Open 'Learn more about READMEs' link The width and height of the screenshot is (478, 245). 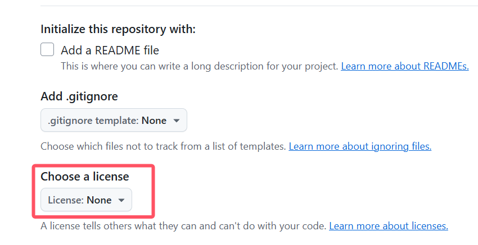pyautogui.click(x=405, y=66)
